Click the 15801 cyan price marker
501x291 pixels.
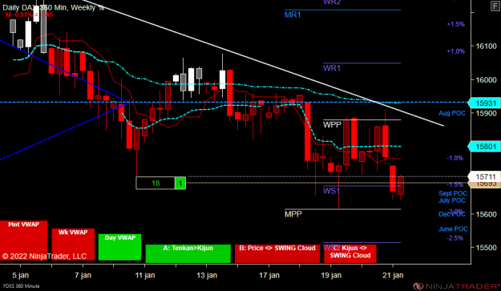coord(484,147)
